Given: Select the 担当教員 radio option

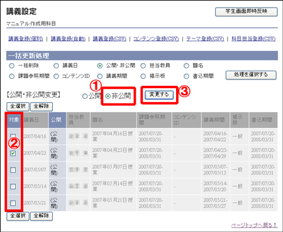Looking at the screenshot, I should click(143, 66).
